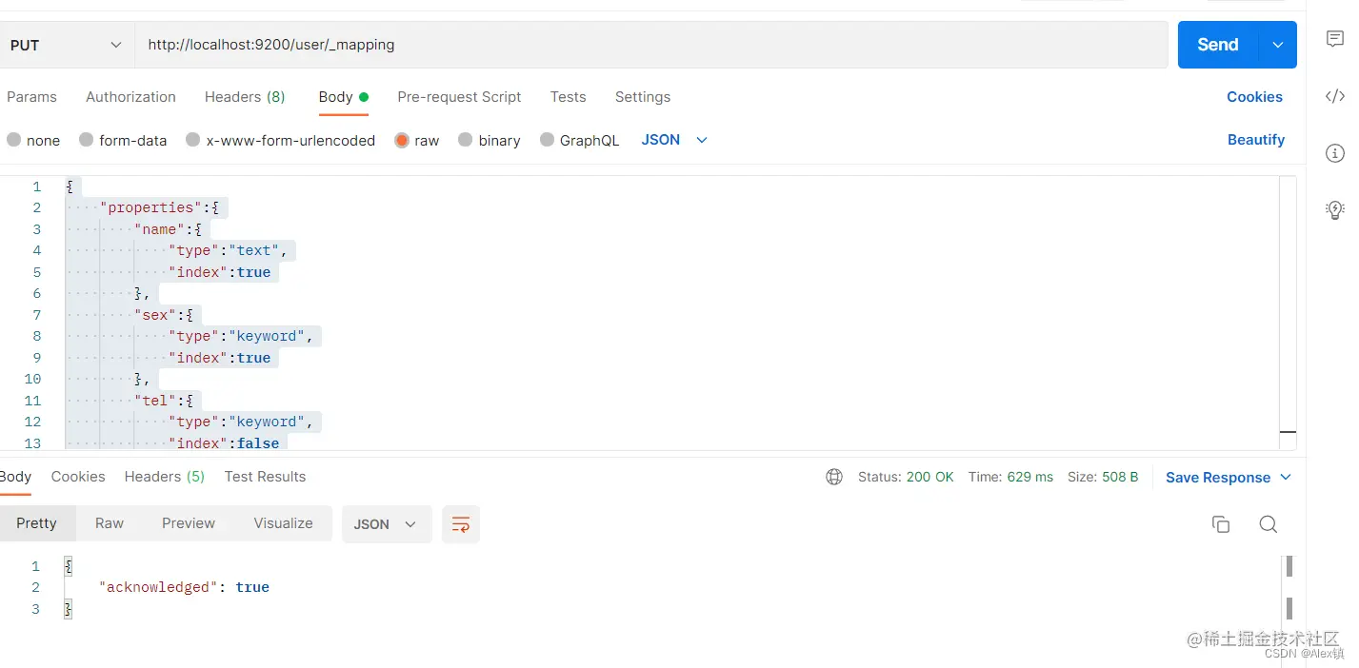Open the response Cookies tab
This screenshot has height=668, width=1359.
[78, 477]
